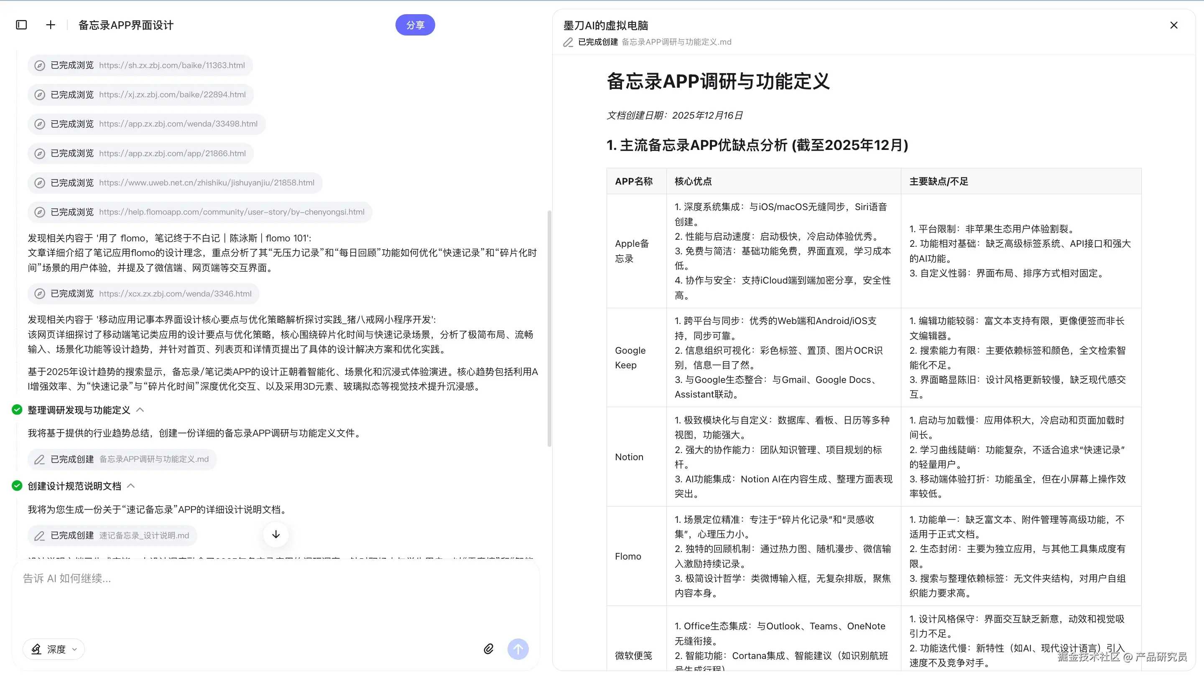Open 备忘录APP调研与功能定义.md created file chip
This screenshot has width=1204, height=679.
pyautogui.click(x=122, y=459)
